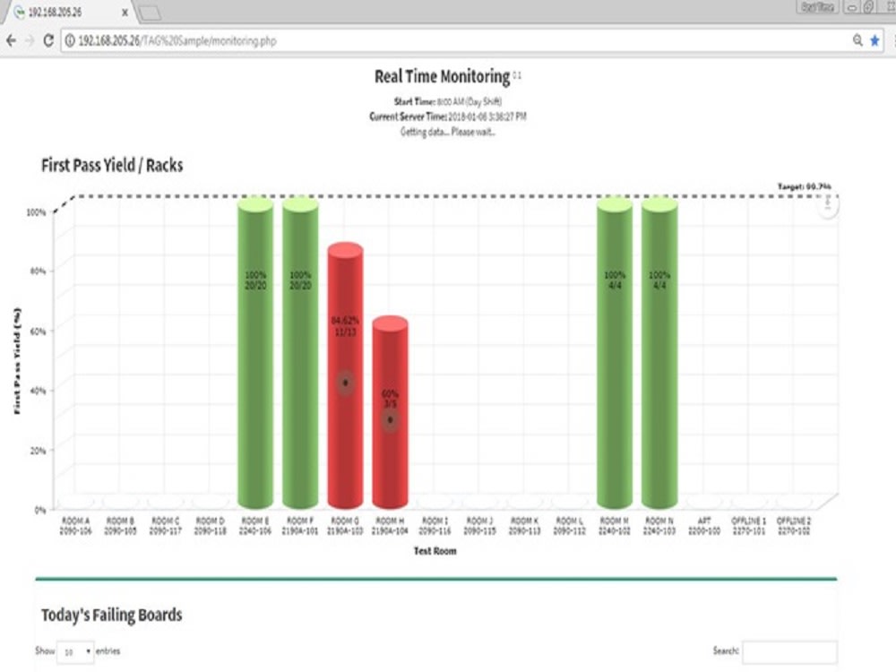The image size is (896, 672).
Task: Click the Target percentage label above chart
Action: (805, 186)
